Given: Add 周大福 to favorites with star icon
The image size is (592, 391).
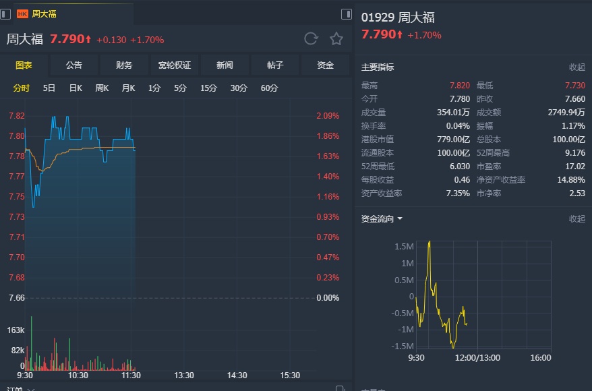Looking at the screenshot, I should point(336,38).
